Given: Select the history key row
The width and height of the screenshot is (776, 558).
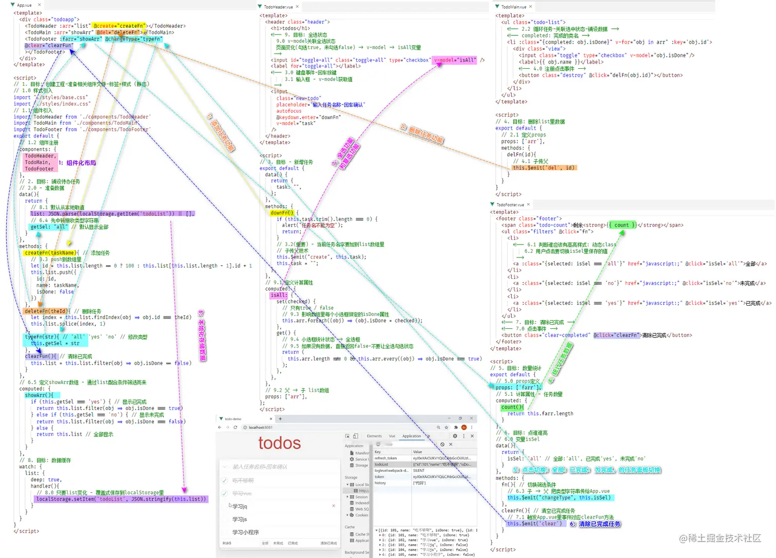Looking at the screenshot, I should pos(425,483).
